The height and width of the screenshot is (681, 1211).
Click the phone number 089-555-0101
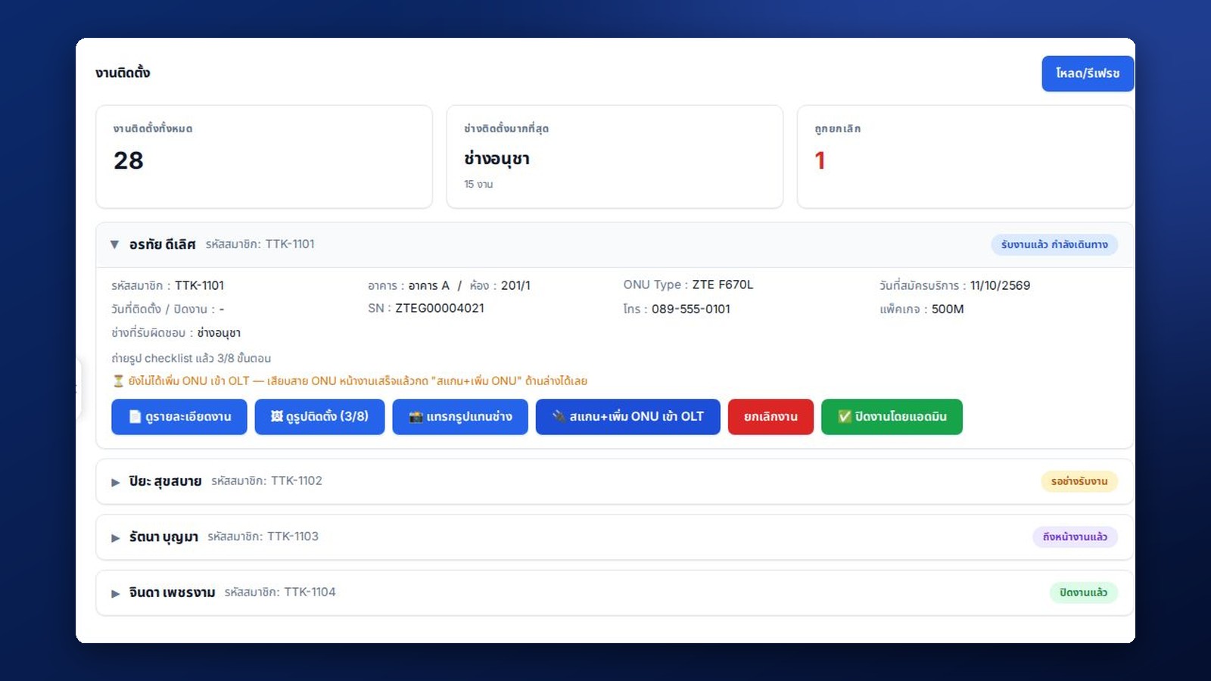click(691, 309)
